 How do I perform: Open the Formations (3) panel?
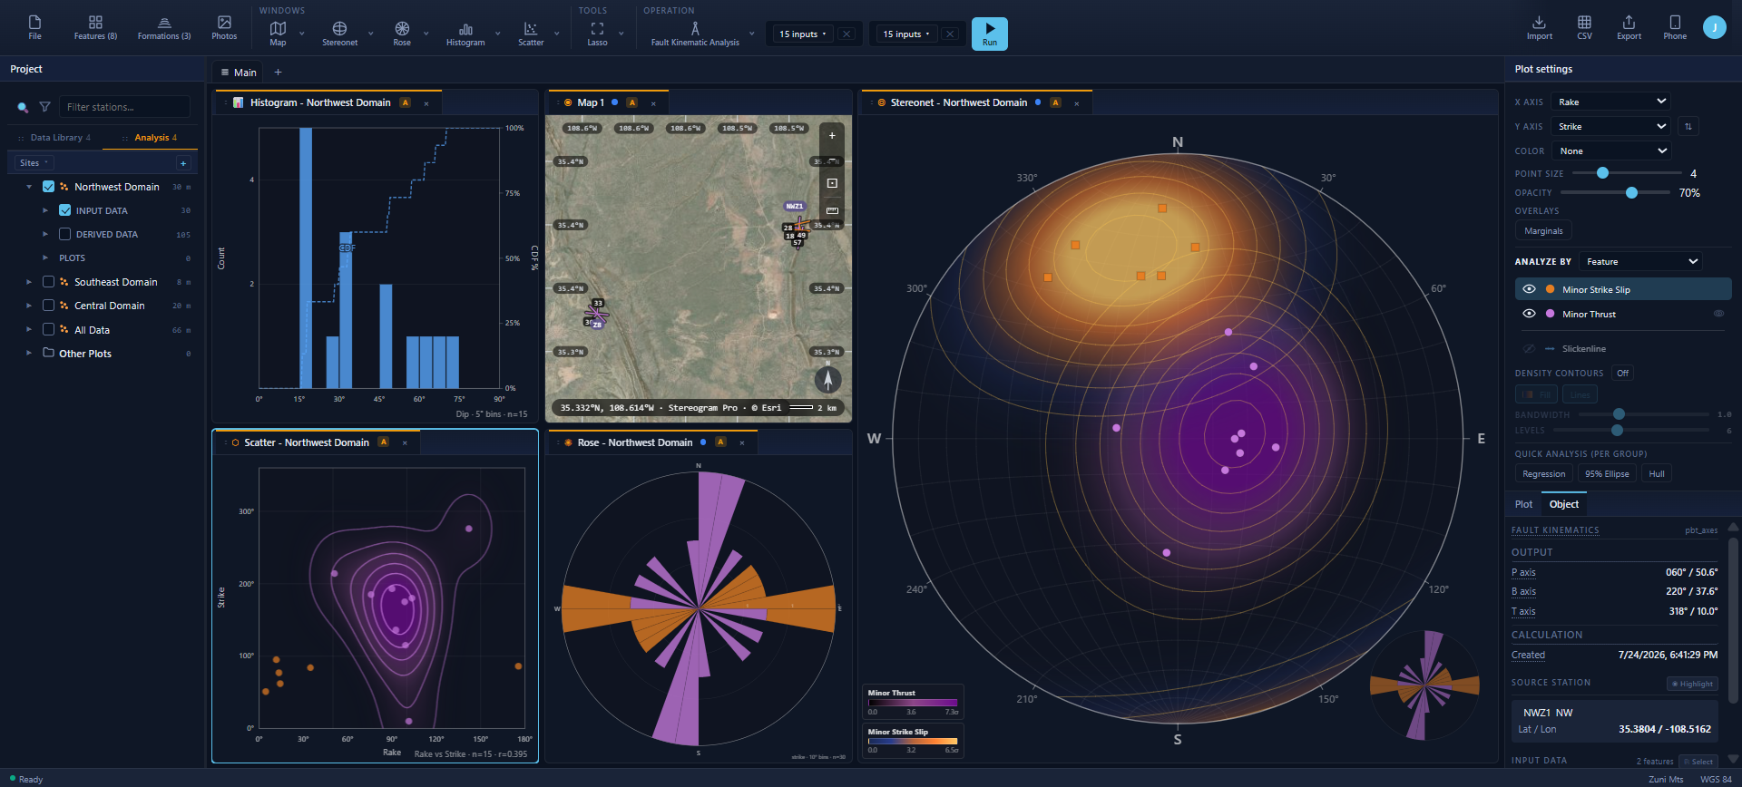pyautogui.click(x=164, y=27)
